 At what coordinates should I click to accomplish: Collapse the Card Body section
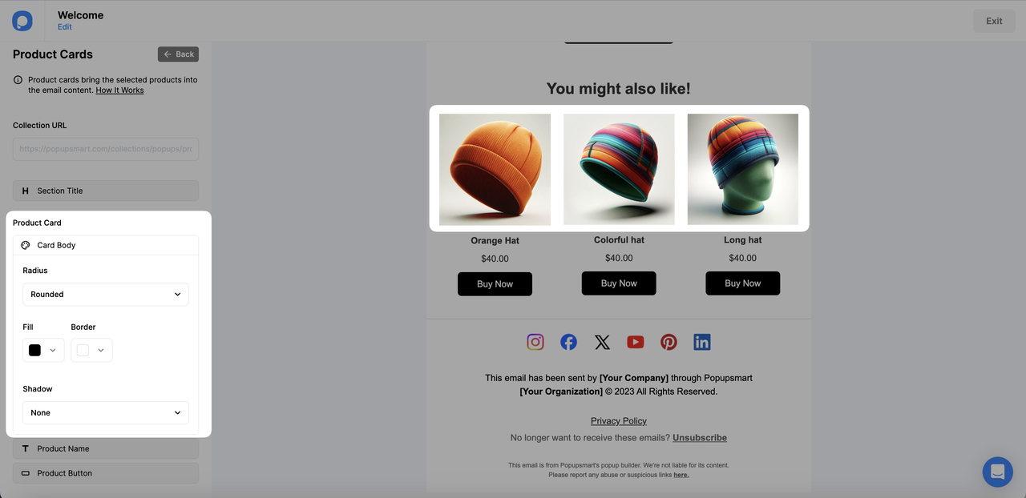pos(106,245)
